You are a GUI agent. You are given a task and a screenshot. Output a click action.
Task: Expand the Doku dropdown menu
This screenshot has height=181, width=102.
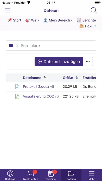[88, 26]
